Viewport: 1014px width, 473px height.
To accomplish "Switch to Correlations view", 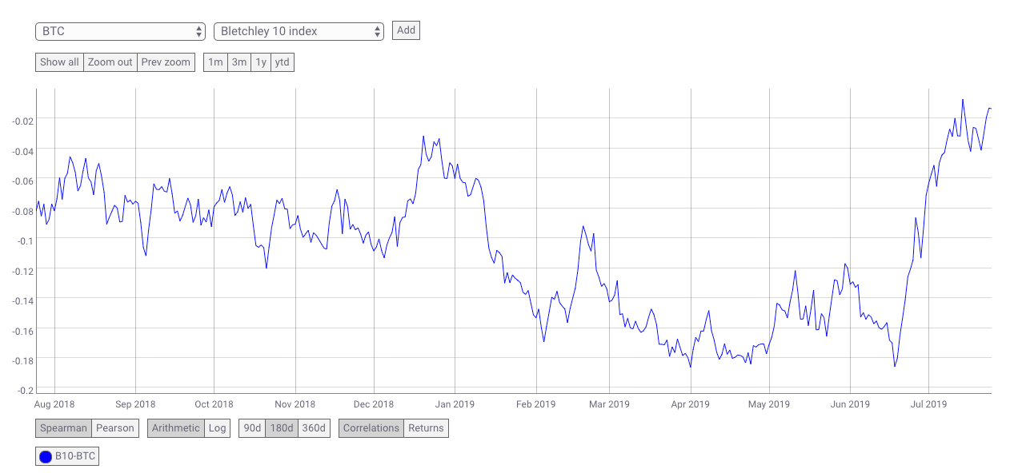I will point(371,428).
